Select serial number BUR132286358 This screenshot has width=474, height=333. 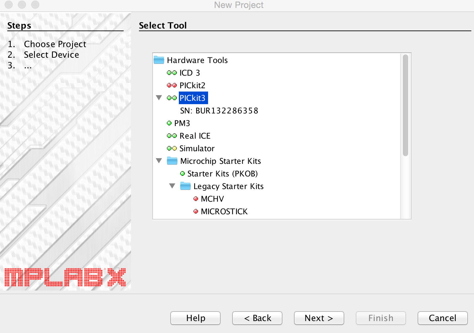[x=219, y=110]
